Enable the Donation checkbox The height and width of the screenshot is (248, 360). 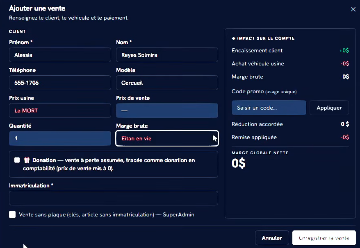coord(17,160)
